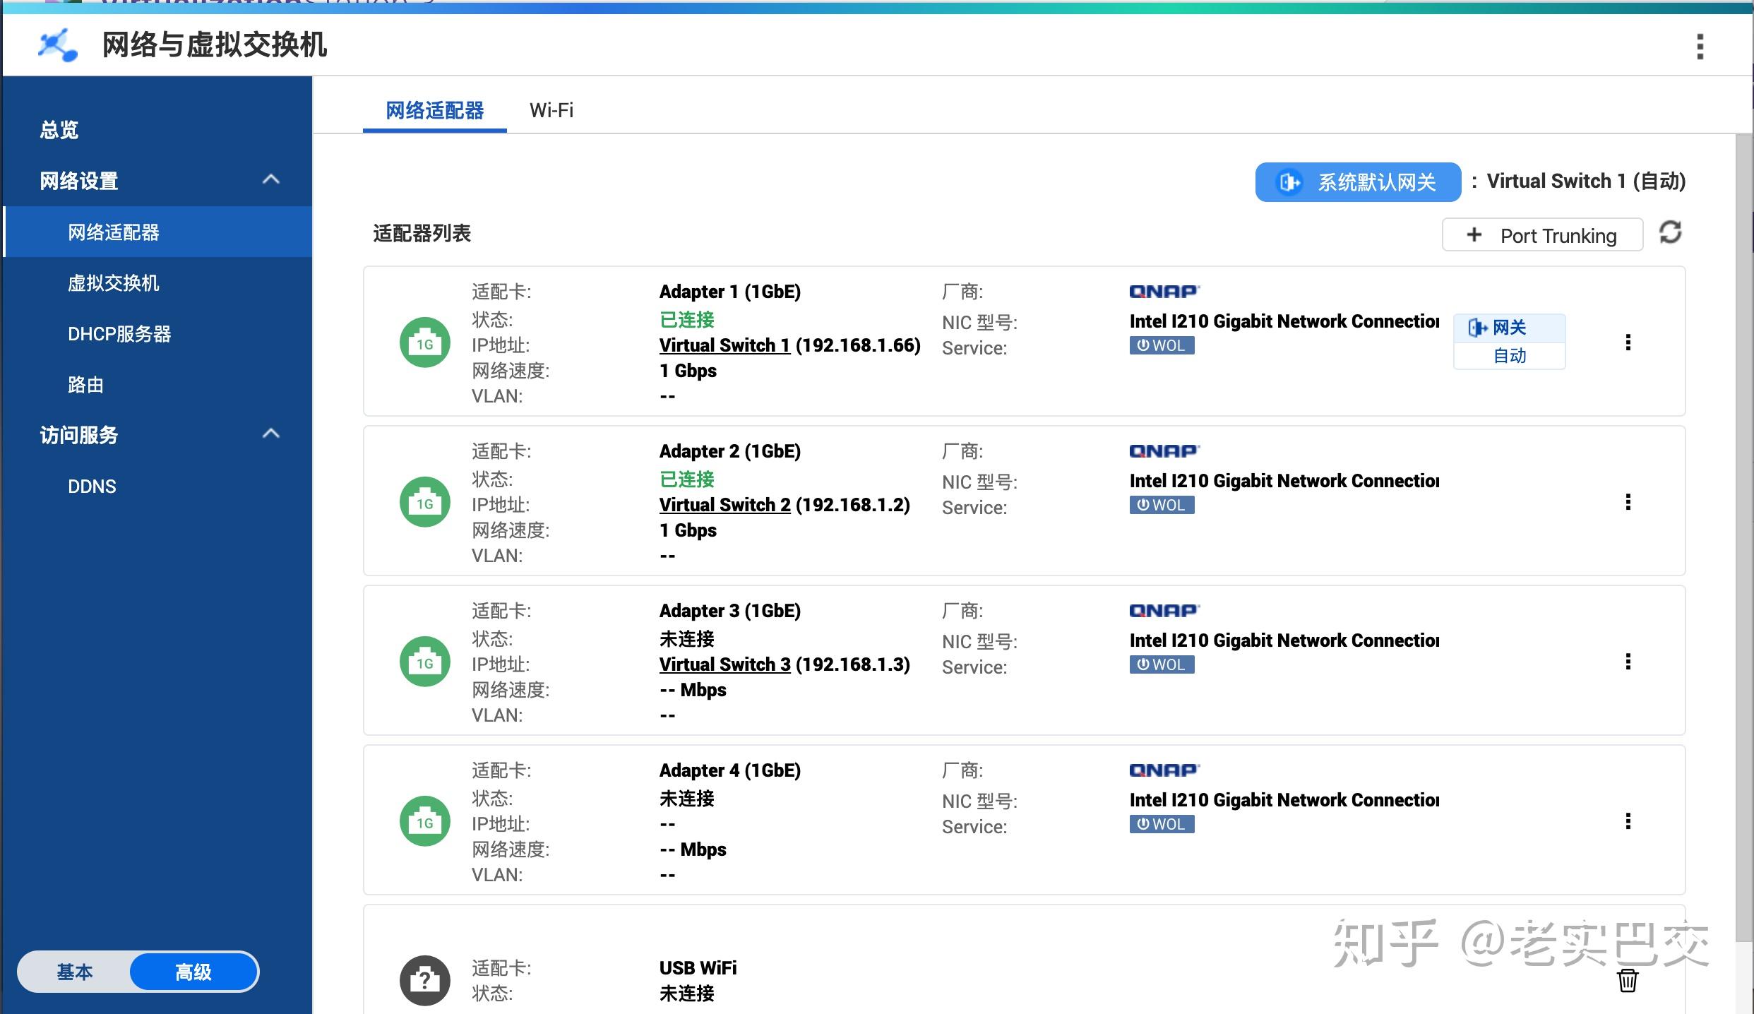
Task: Open DDNS in the sidebar
Action: (158, 487)
